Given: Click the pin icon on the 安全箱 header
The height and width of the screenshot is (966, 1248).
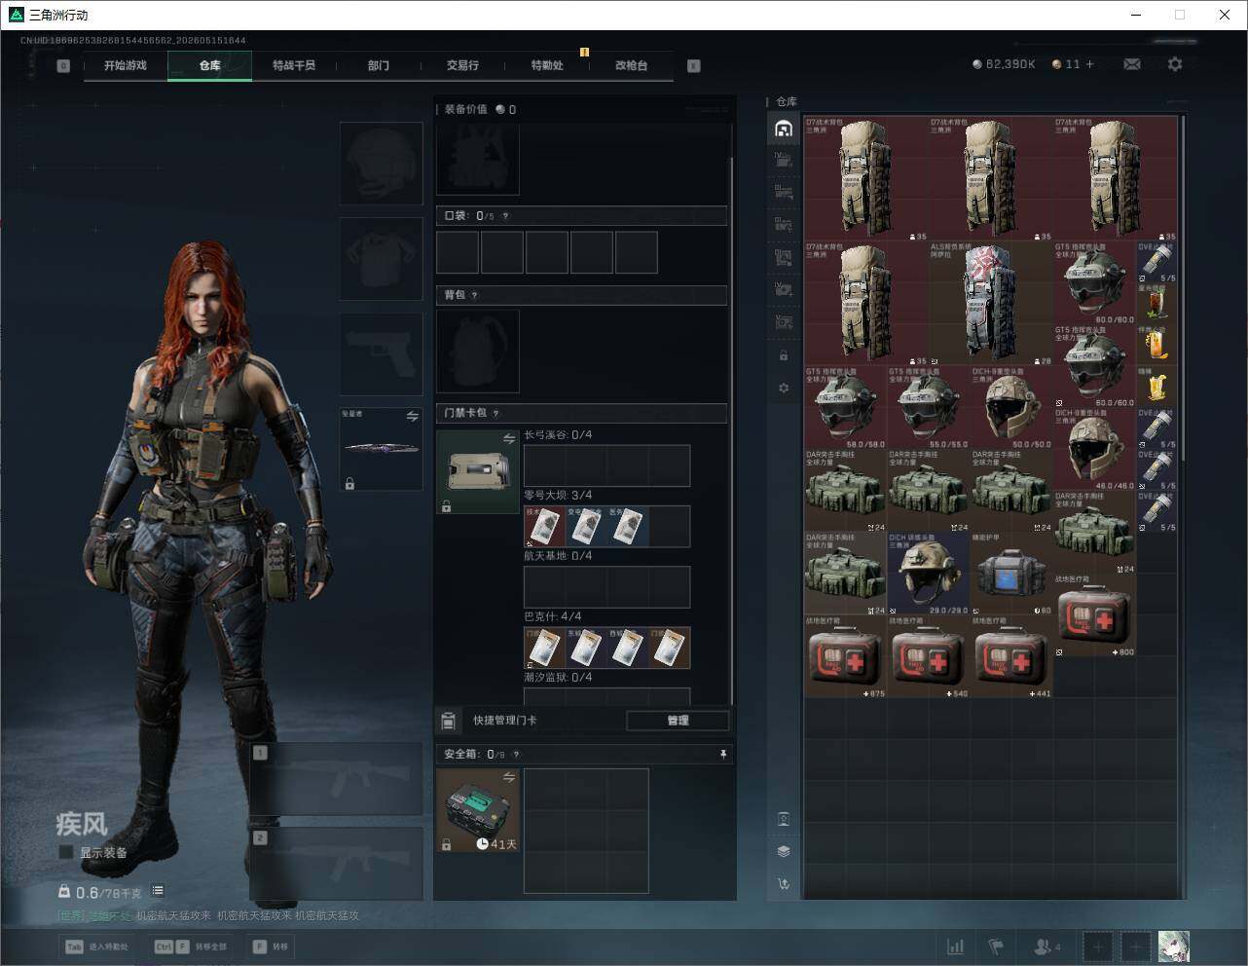Looking at the screenshot, I should 722,754.
